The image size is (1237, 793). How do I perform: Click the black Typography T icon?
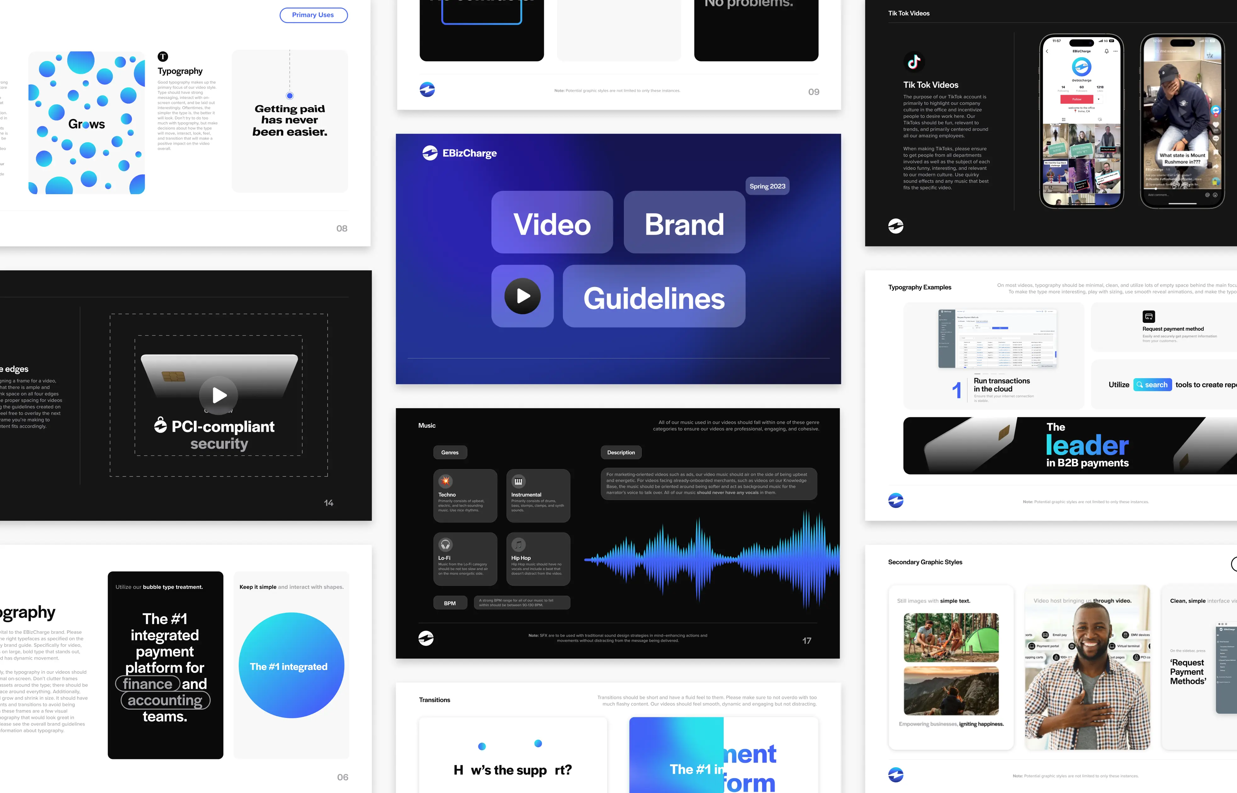163,57
